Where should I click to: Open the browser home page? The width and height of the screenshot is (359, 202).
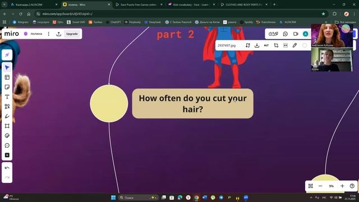pyautogui.click(x=29, y=14)
